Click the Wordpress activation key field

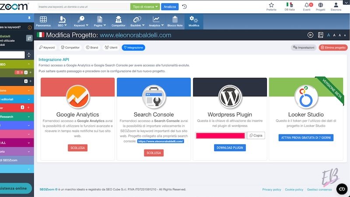[220, 136]
